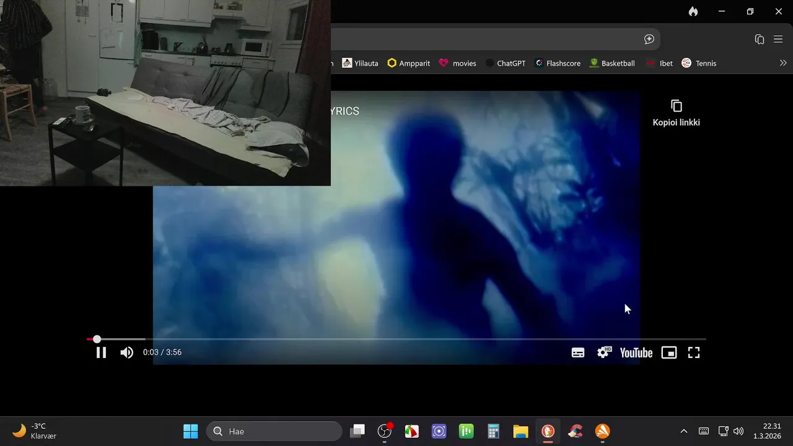
Task: Click the 0:03 / 3:56 time display
Action: click(162, 352)
